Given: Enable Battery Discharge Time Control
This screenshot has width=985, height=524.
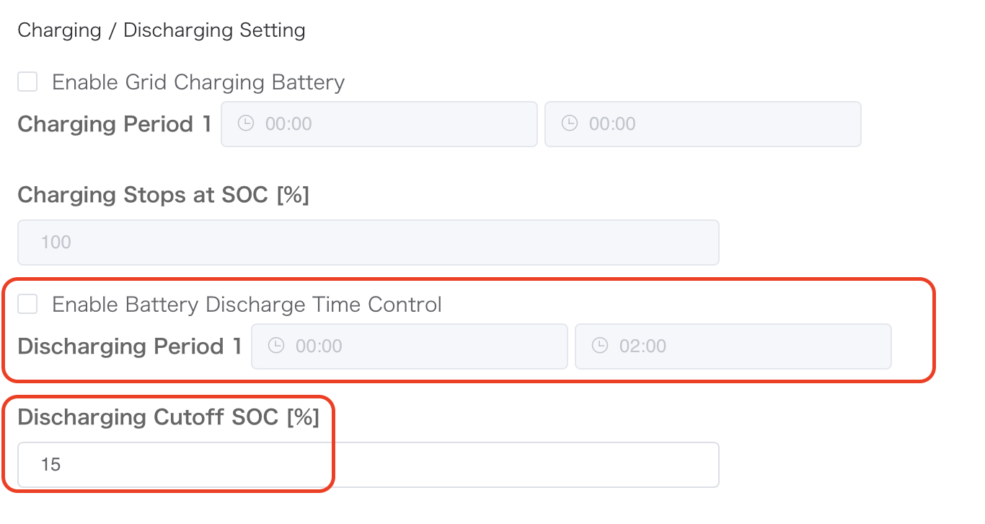Looking at the screenshot, I should tap(27, 304).
